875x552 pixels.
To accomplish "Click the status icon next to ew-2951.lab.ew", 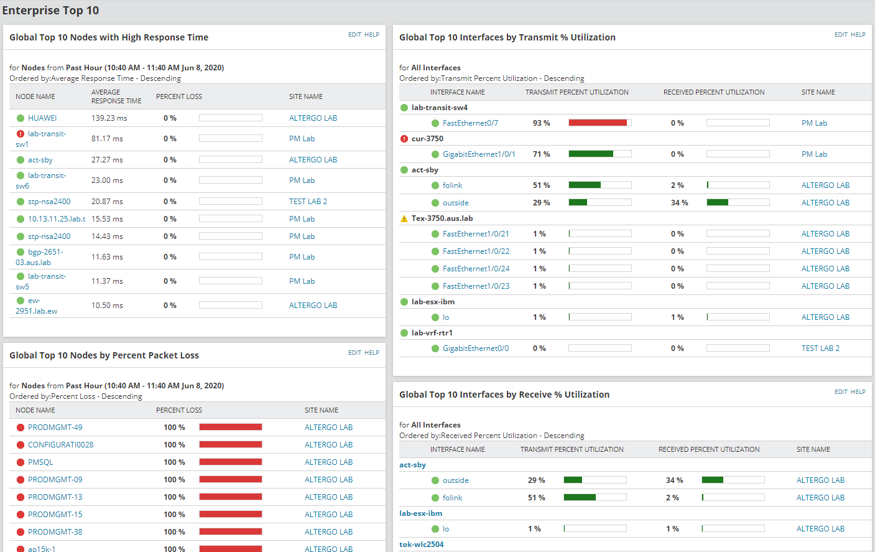I will point(21,301).
